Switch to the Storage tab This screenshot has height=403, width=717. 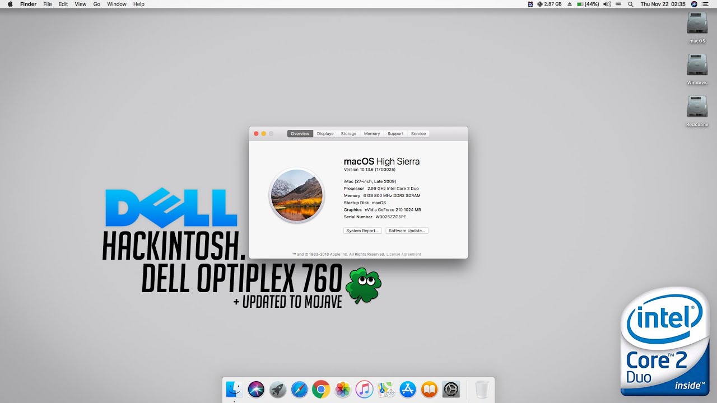pyautogui.click(x=348, y=134)
